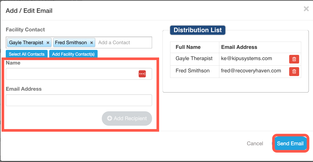313x162 pixels.
Task: Remove Gayle Therapist contact tag
Action: (x=48, y=43)
